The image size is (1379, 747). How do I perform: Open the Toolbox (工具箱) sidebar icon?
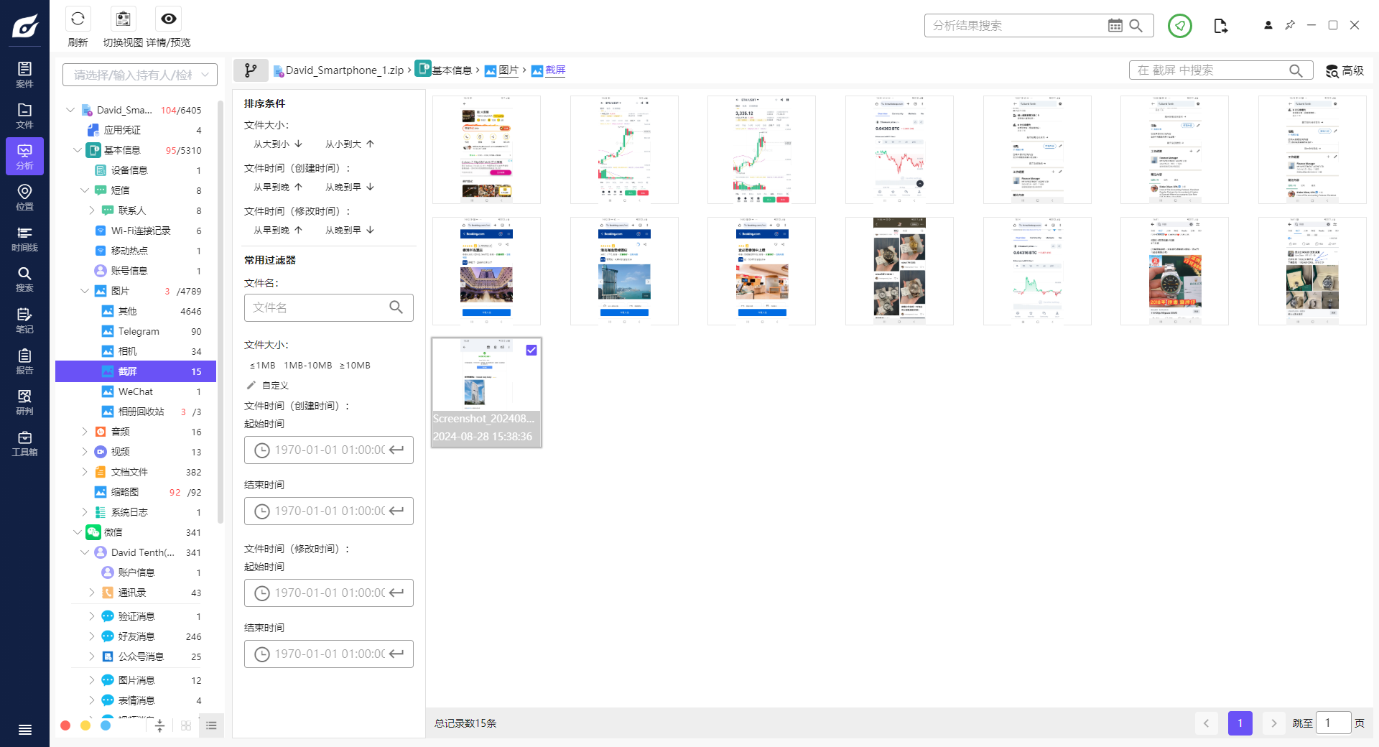click(x=24, y=443)
